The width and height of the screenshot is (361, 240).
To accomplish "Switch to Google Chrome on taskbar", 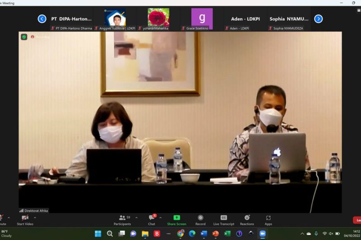I will [180, 234].
